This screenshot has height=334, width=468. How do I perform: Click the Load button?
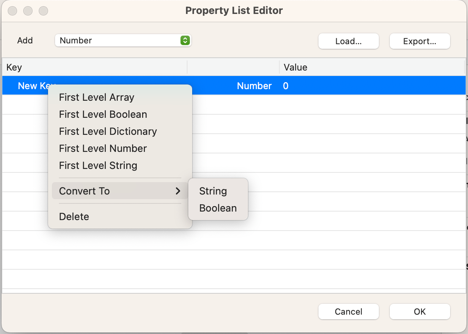tap(348, 41)
